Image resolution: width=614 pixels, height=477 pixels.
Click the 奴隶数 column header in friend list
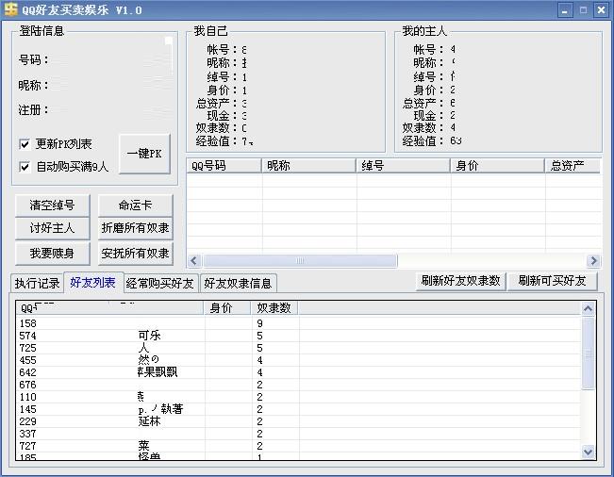(274, 308)
